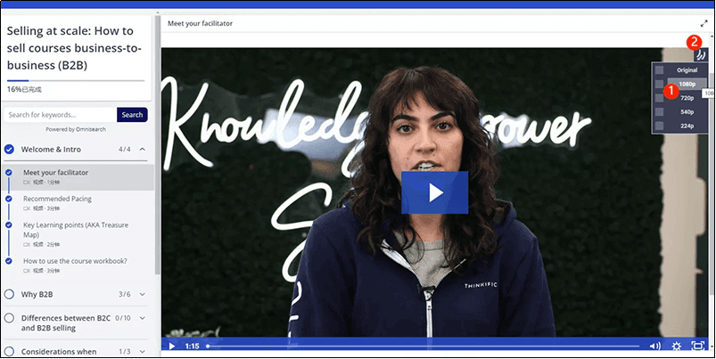Check the 540p quality option box
Viewport: 716px width, 359px height.
660,112
